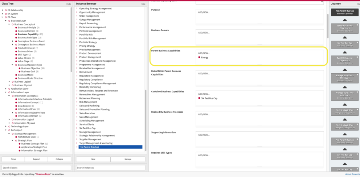Collapse the Business Layer node
Screen dimensions: 360x177
coord(6,21)
